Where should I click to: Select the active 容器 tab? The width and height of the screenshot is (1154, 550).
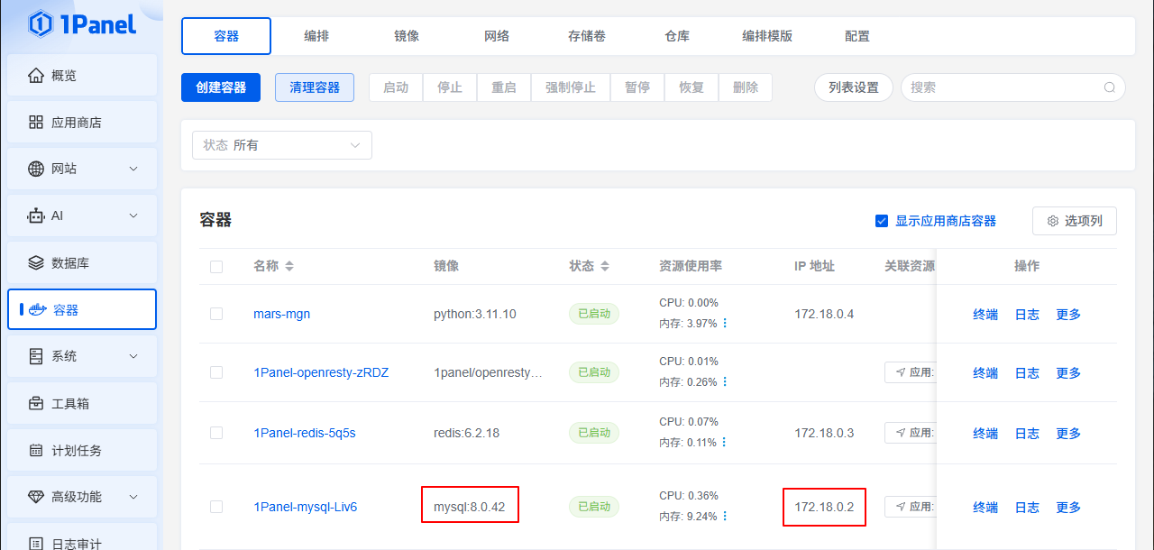pyautogui.click(x=226, y=36)
